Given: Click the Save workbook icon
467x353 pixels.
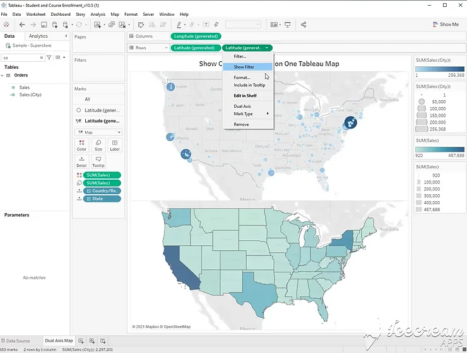Looking at the screenshot, I should coord(44,25).
